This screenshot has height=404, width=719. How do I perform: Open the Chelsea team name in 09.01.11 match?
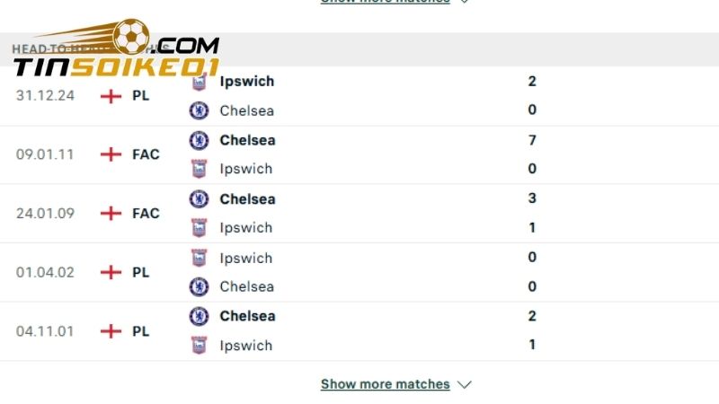(247, 140)
